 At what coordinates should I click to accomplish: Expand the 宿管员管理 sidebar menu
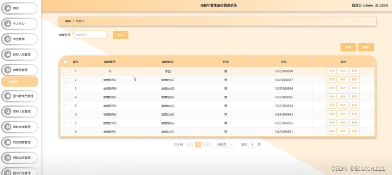(20, 70)
